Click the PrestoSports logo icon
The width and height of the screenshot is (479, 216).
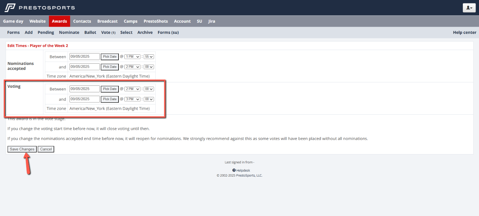[10, 7]
